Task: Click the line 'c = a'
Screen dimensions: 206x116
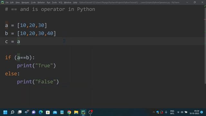Action: 13,42
